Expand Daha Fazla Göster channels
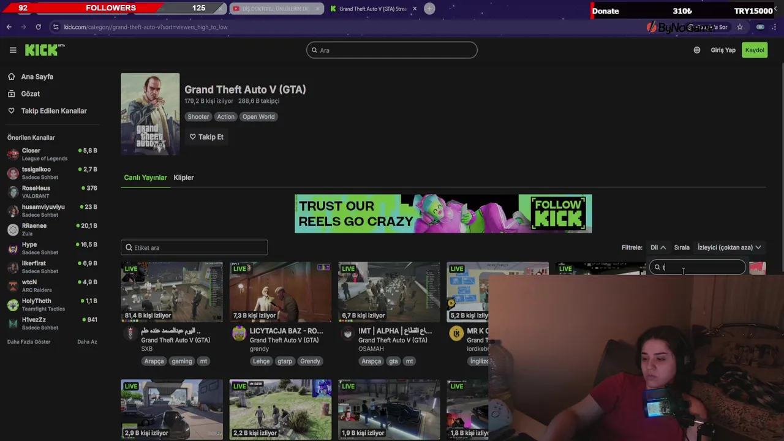Screen dimensions: 784x441 pyautogui.click(x=29, y=342)
